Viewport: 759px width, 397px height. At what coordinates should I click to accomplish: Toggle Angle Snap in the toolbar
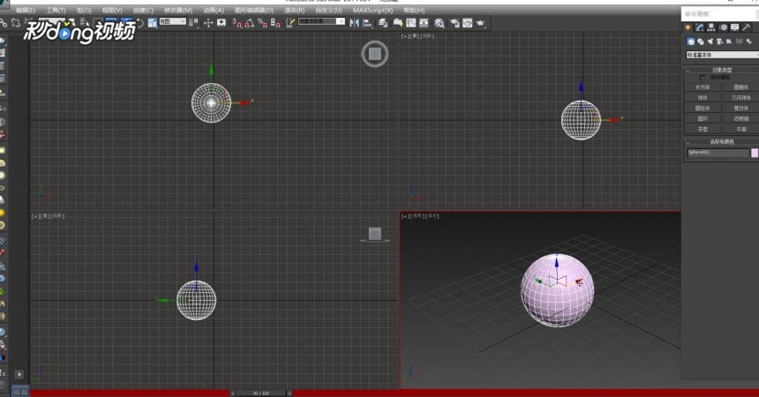[x=250, y=23]
